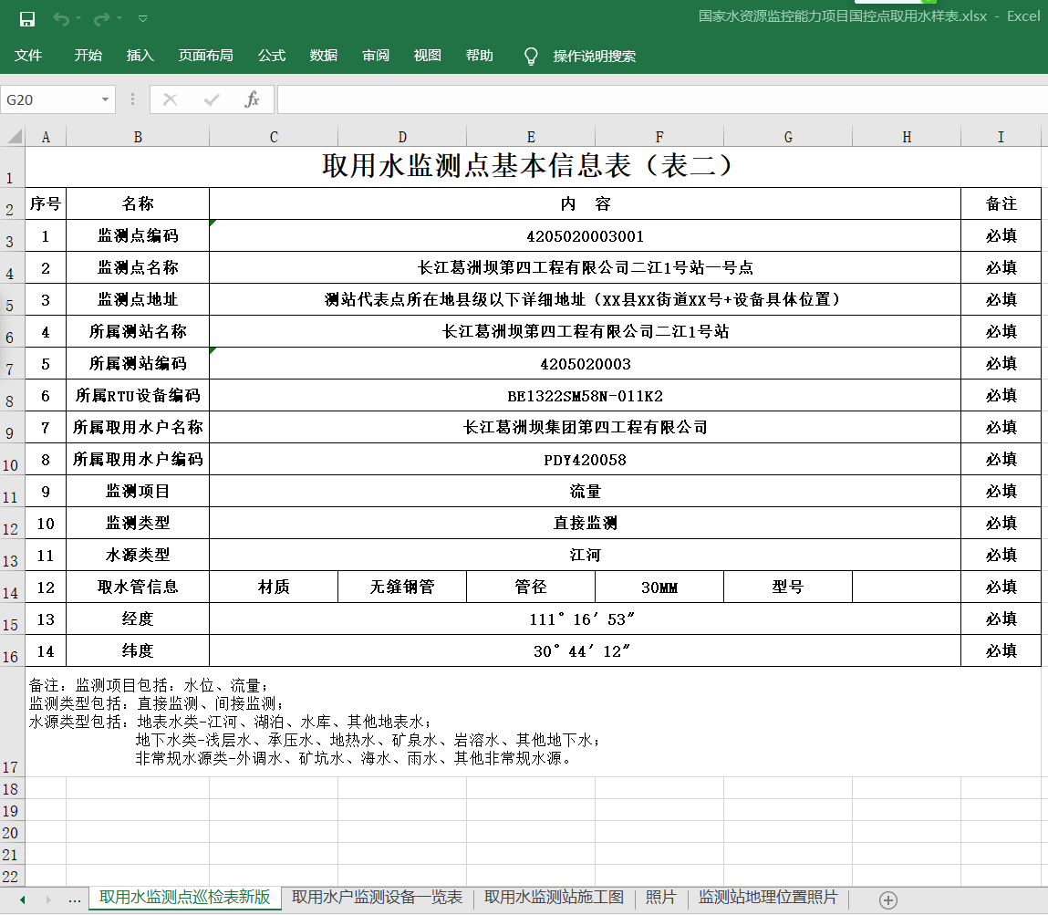Select the cell containing 无缝钢管
Image resolution: width=1048 pixels, height=915 pixels.
402,587
